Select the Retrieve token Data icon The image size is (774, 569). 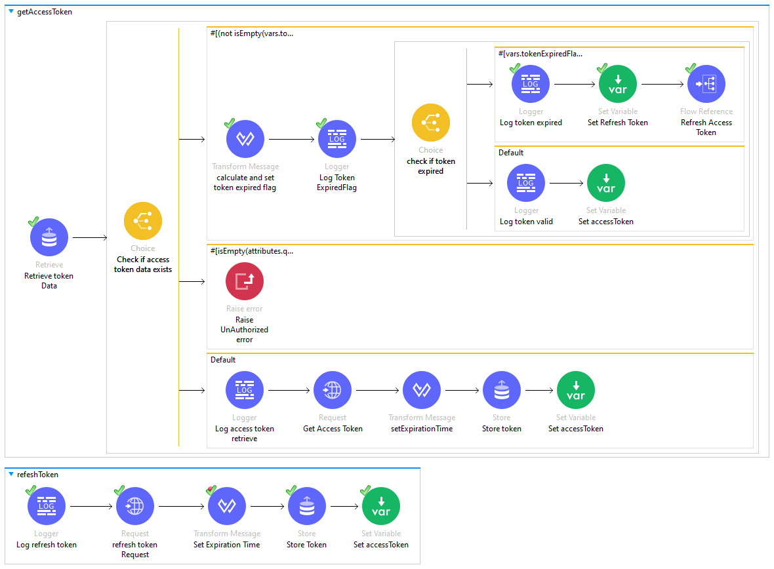point(49,237)
